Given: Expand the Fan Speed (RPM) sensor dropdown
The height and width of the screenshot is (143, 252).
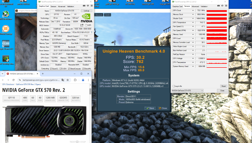Looking at the screenshot, I should click(193, 31).
